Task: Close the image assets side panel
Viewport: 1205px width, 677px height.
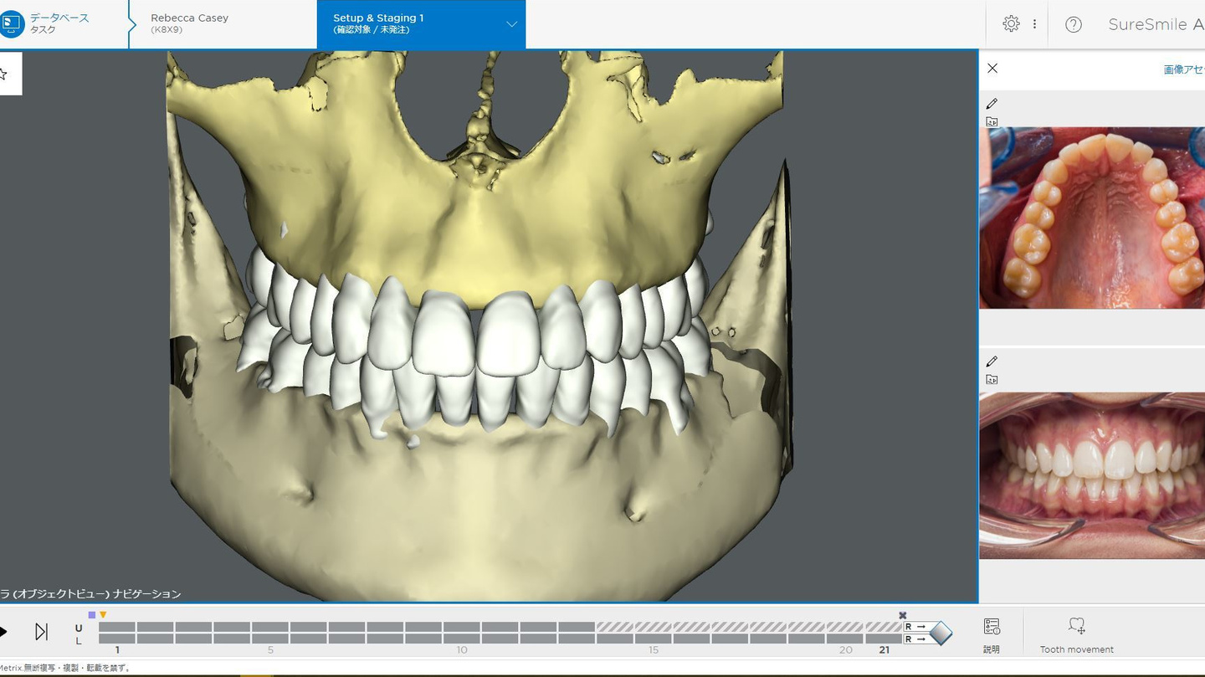Action: tap(992, 69)
